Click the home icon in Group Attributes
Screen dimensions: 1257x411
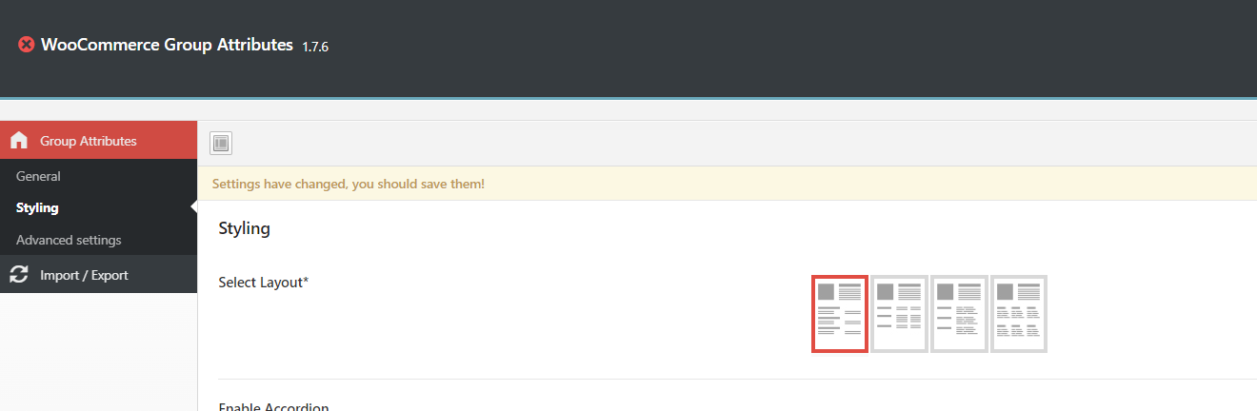(x=19, y=141)
